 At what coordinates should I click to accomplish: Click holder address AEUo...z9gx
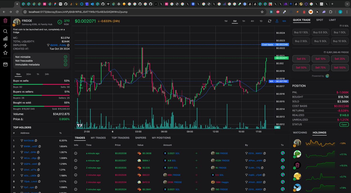(x=30, y=158)
